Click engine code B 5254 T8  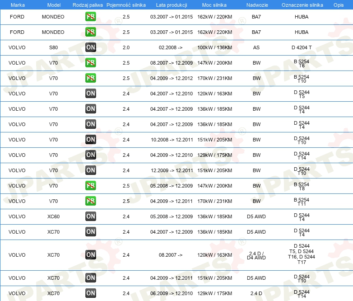pyautogui.click(x=302, y=187)
